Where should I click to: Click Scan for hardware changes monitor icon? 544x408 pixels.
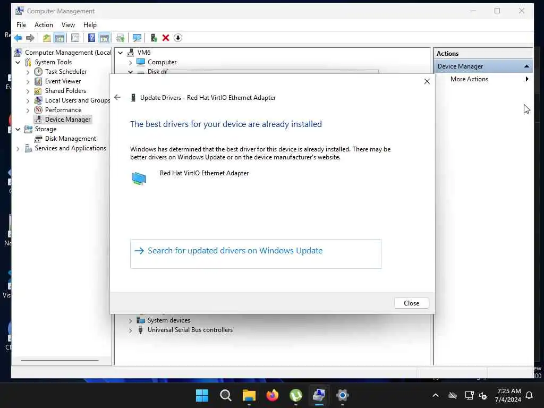coord(137,38)
